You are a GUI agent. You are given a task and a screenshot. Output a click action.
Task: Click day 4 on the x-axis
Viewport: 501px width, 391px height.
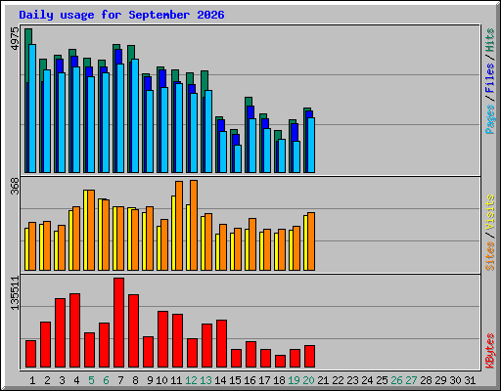point(76,380)
